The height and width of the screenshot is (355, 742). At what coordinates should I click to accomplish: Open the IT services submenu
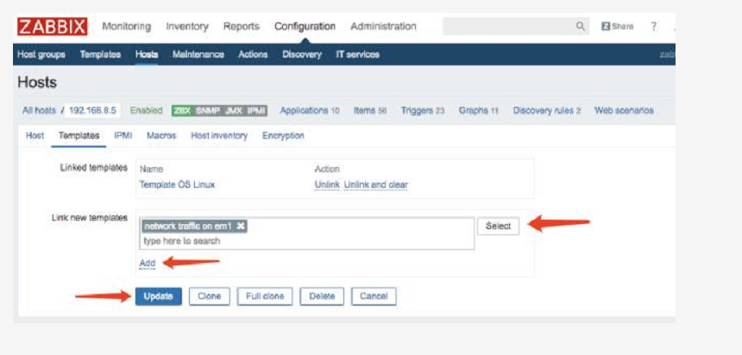[358, 54]
